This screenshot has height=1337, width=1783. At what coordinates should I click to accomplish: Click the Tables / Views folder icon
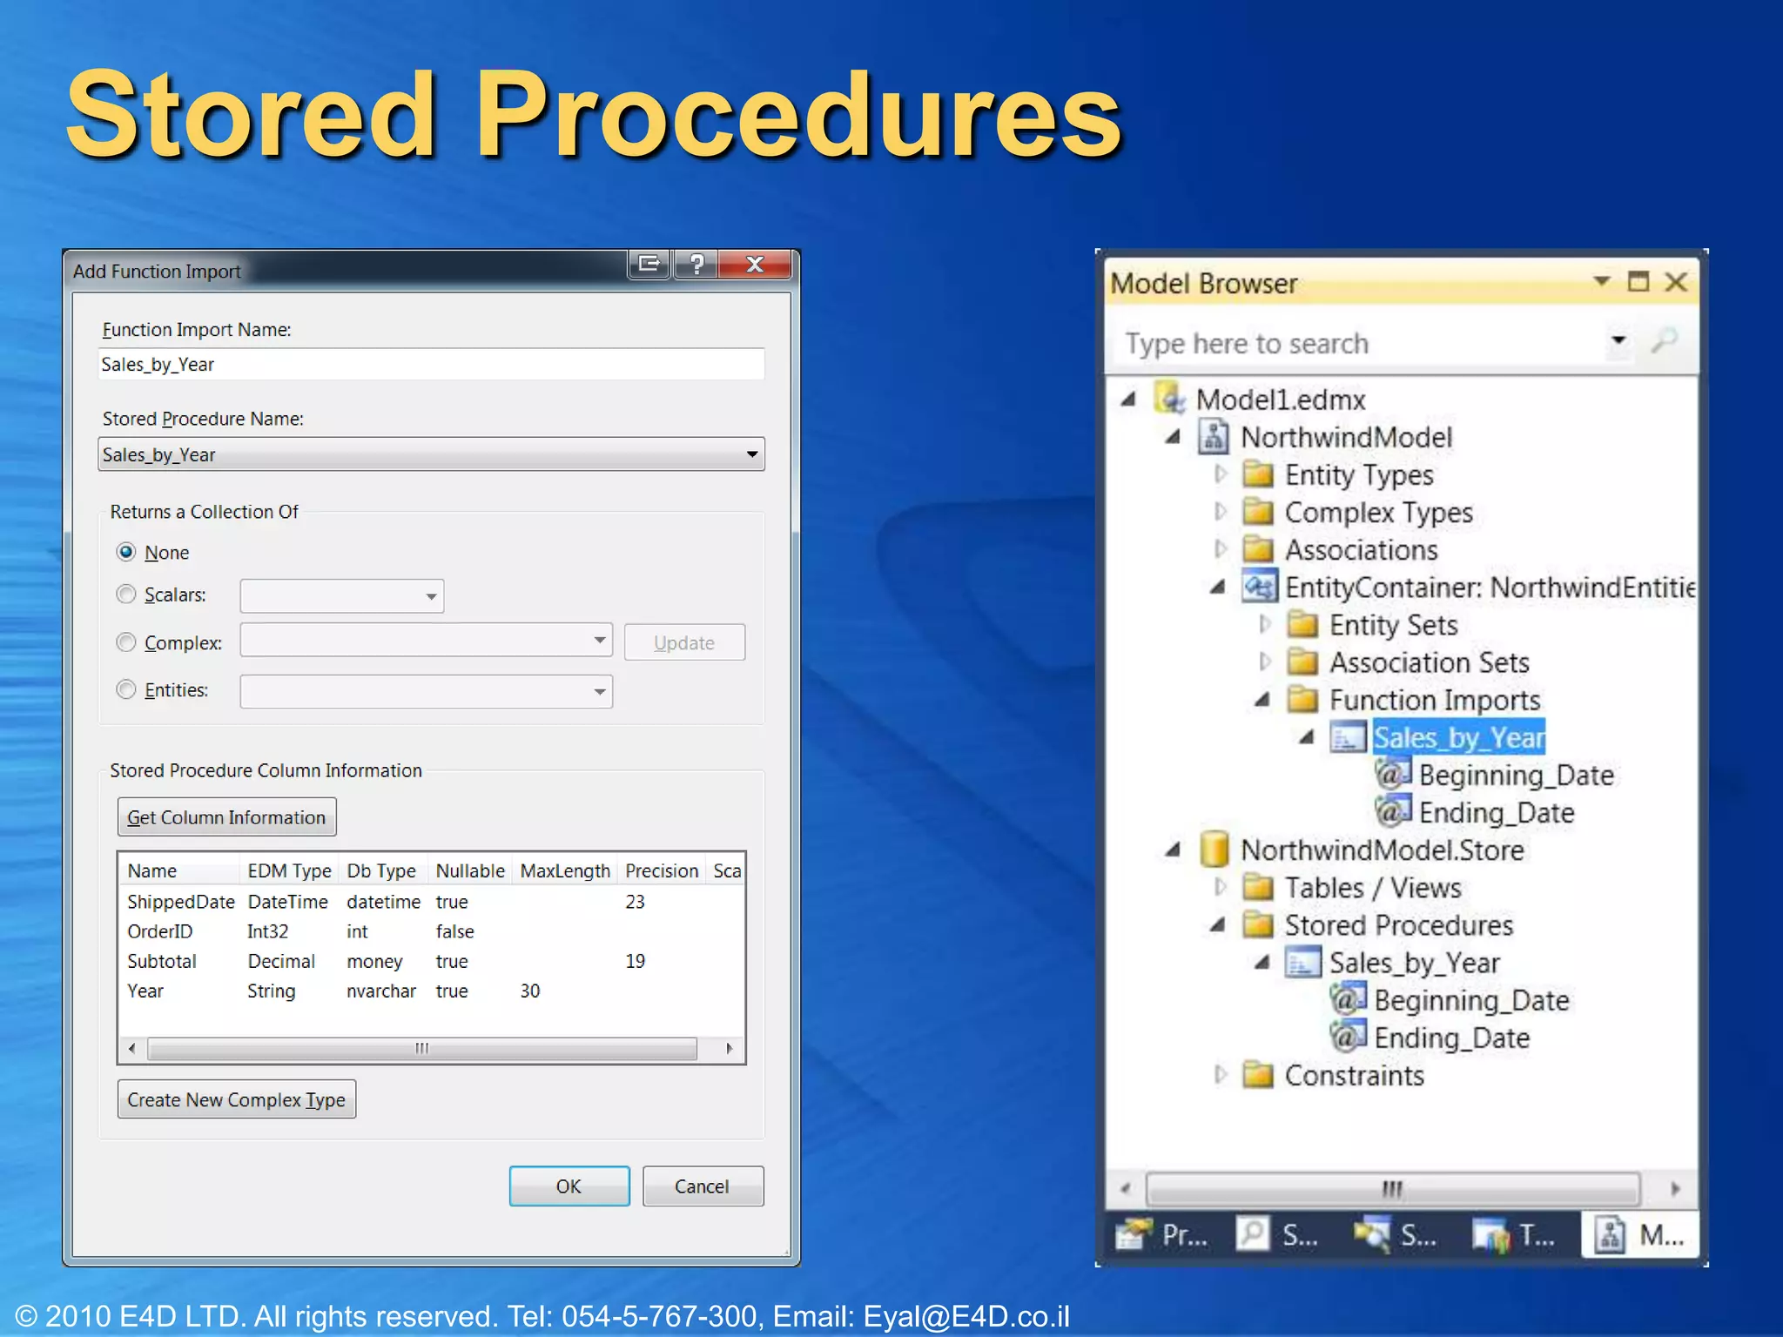tap(1258, 887)
